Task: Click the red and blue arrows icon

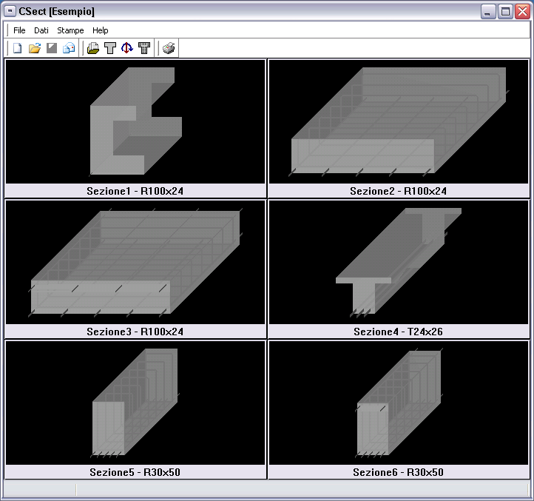Action: pos(127,49)
